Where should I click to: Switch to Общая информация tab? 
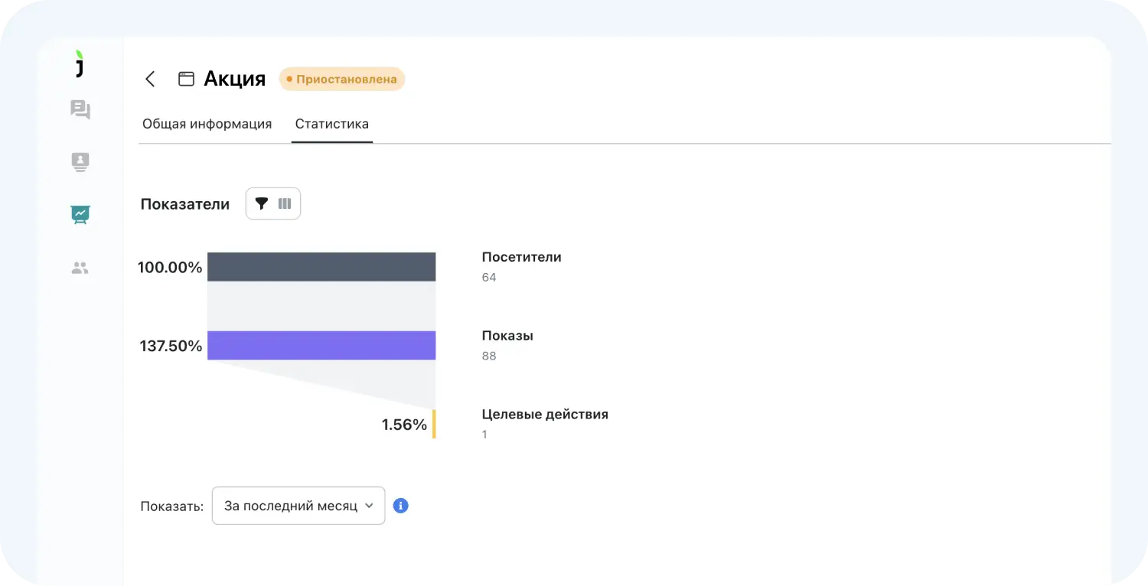click(x=207, y=124)
